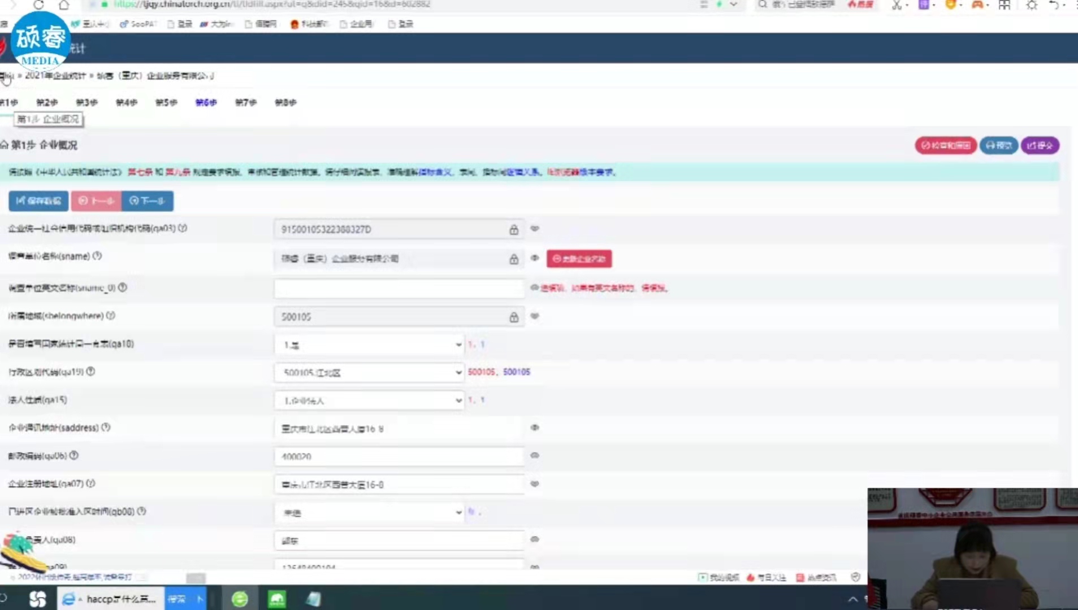
Task: Go to step 4 tab
Action: pos(127,102)
